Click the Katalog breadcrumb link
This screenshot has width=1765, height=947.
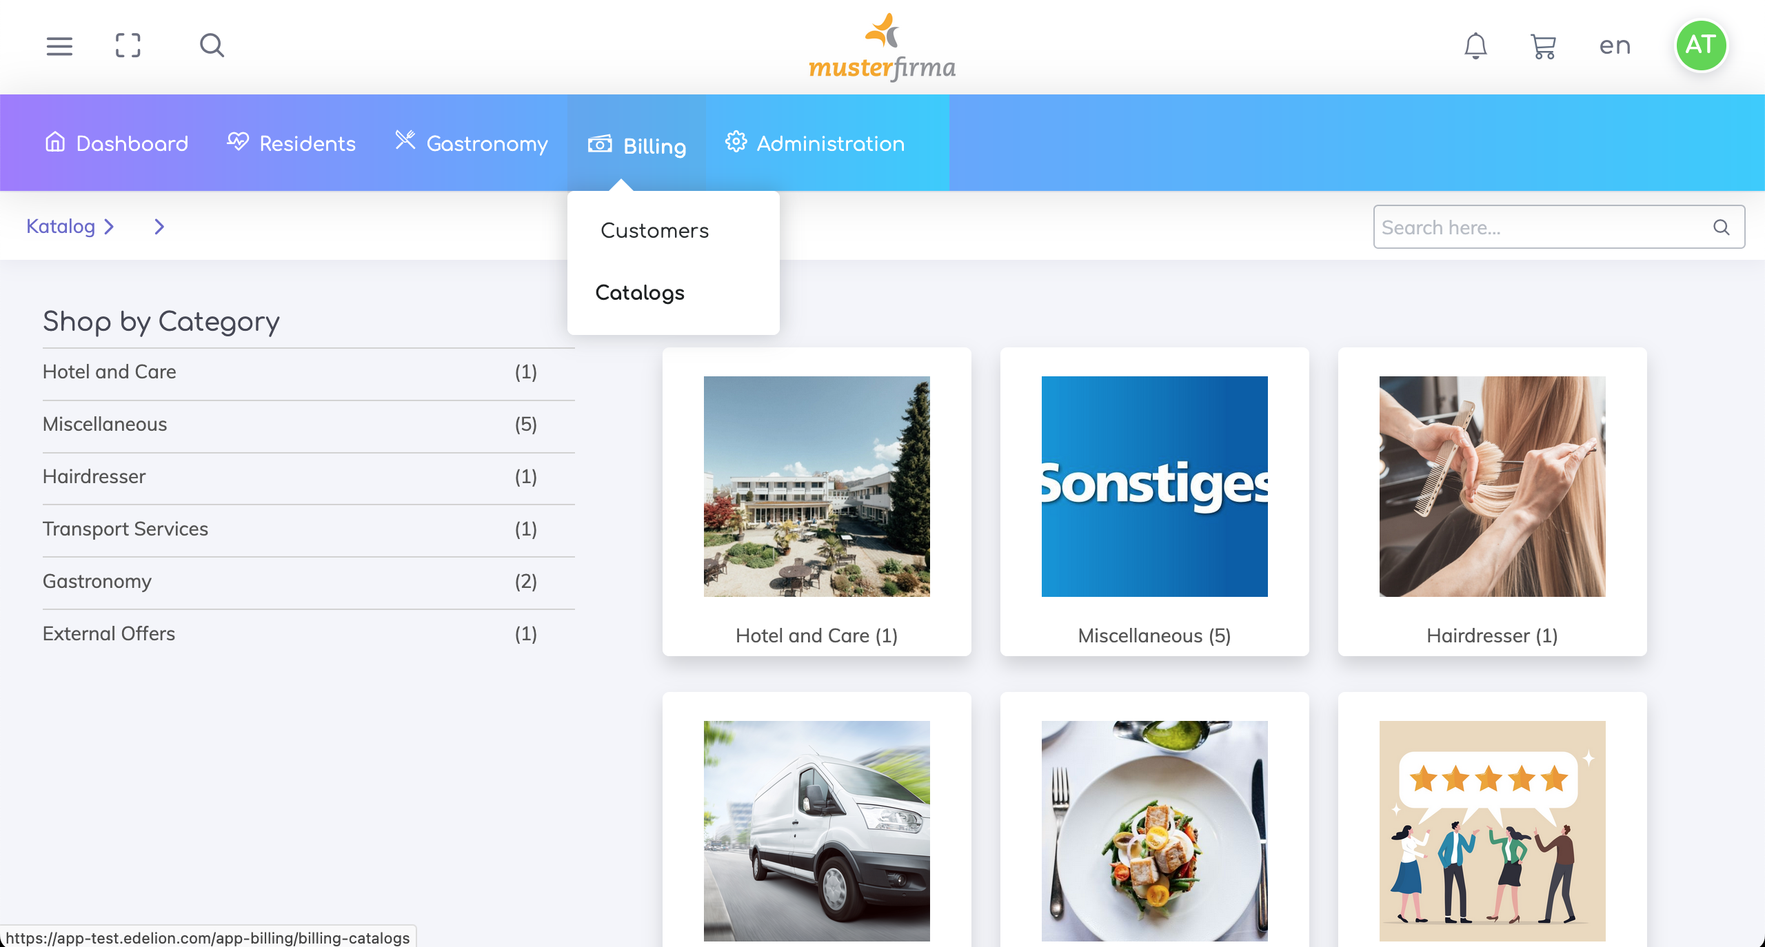coord(61,227)
